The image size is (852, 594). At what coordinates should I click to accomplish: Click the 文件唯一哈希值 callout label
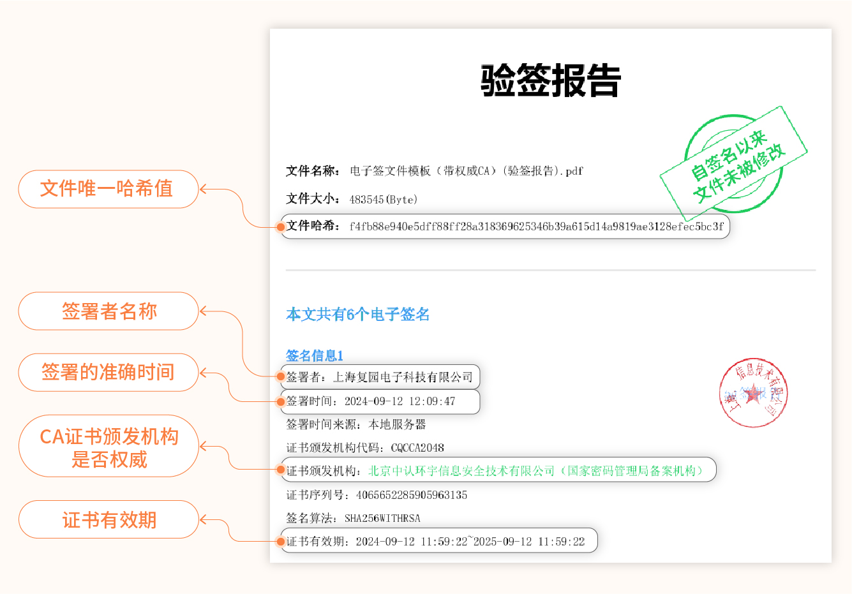pyautogui.click(x=108, y=189)
